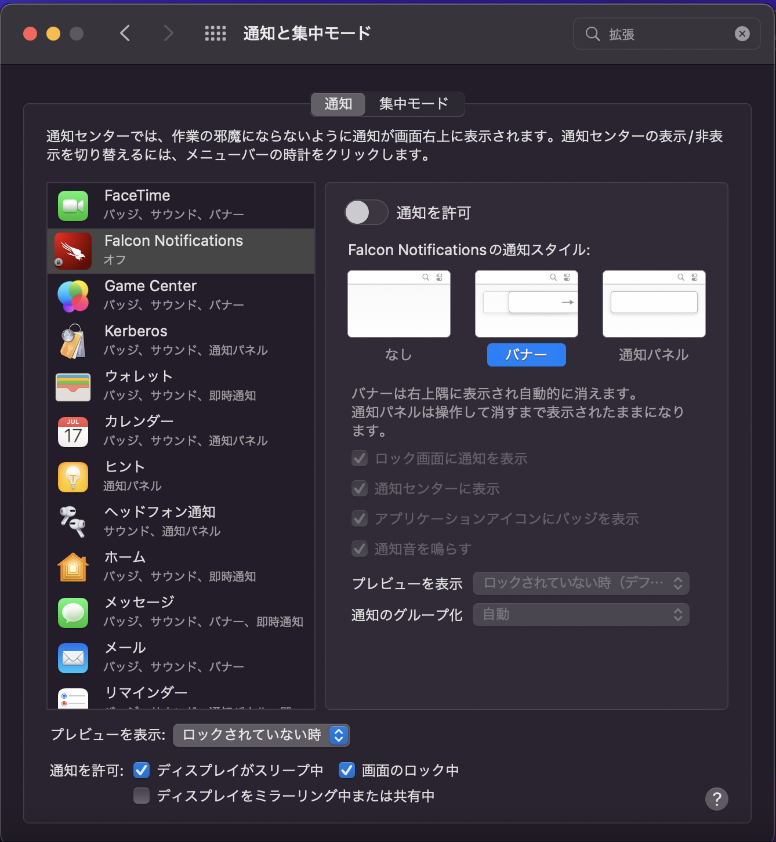The image size is (776, 842).
Task: Uncheck ディスプレイがスリープ中 checkbox
Action: pyautogui.click(x=142, y=770)
